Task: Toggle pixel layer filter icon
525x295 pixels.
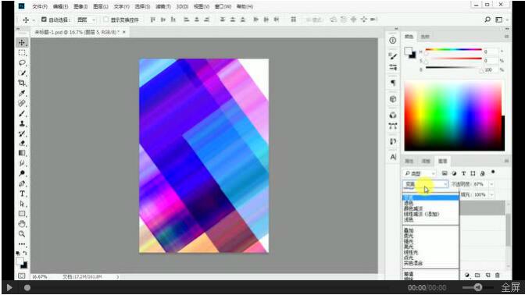Action: click(x=445, y=173)
